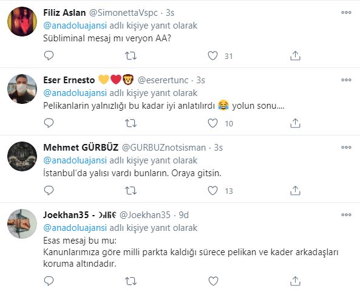Share Mehmet GÜRBÜZ's İstanbul tweet
The height and width of the screenshot is (291, 360).
point(295,190)
